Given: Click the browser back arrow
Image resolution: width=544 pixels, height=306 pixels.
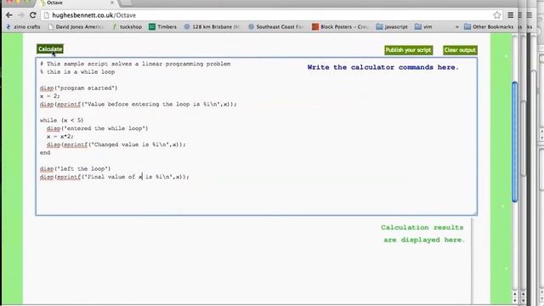Looking at the screenshot, I should [x=9, y=15].
